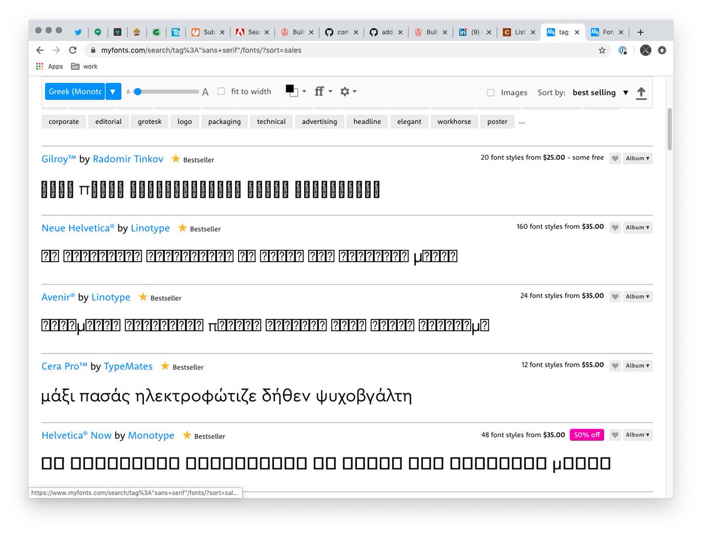Filter by corporate tag
The width and height of the screenshot is (702, 536).
pyautogui.click(x=64, y=122)
